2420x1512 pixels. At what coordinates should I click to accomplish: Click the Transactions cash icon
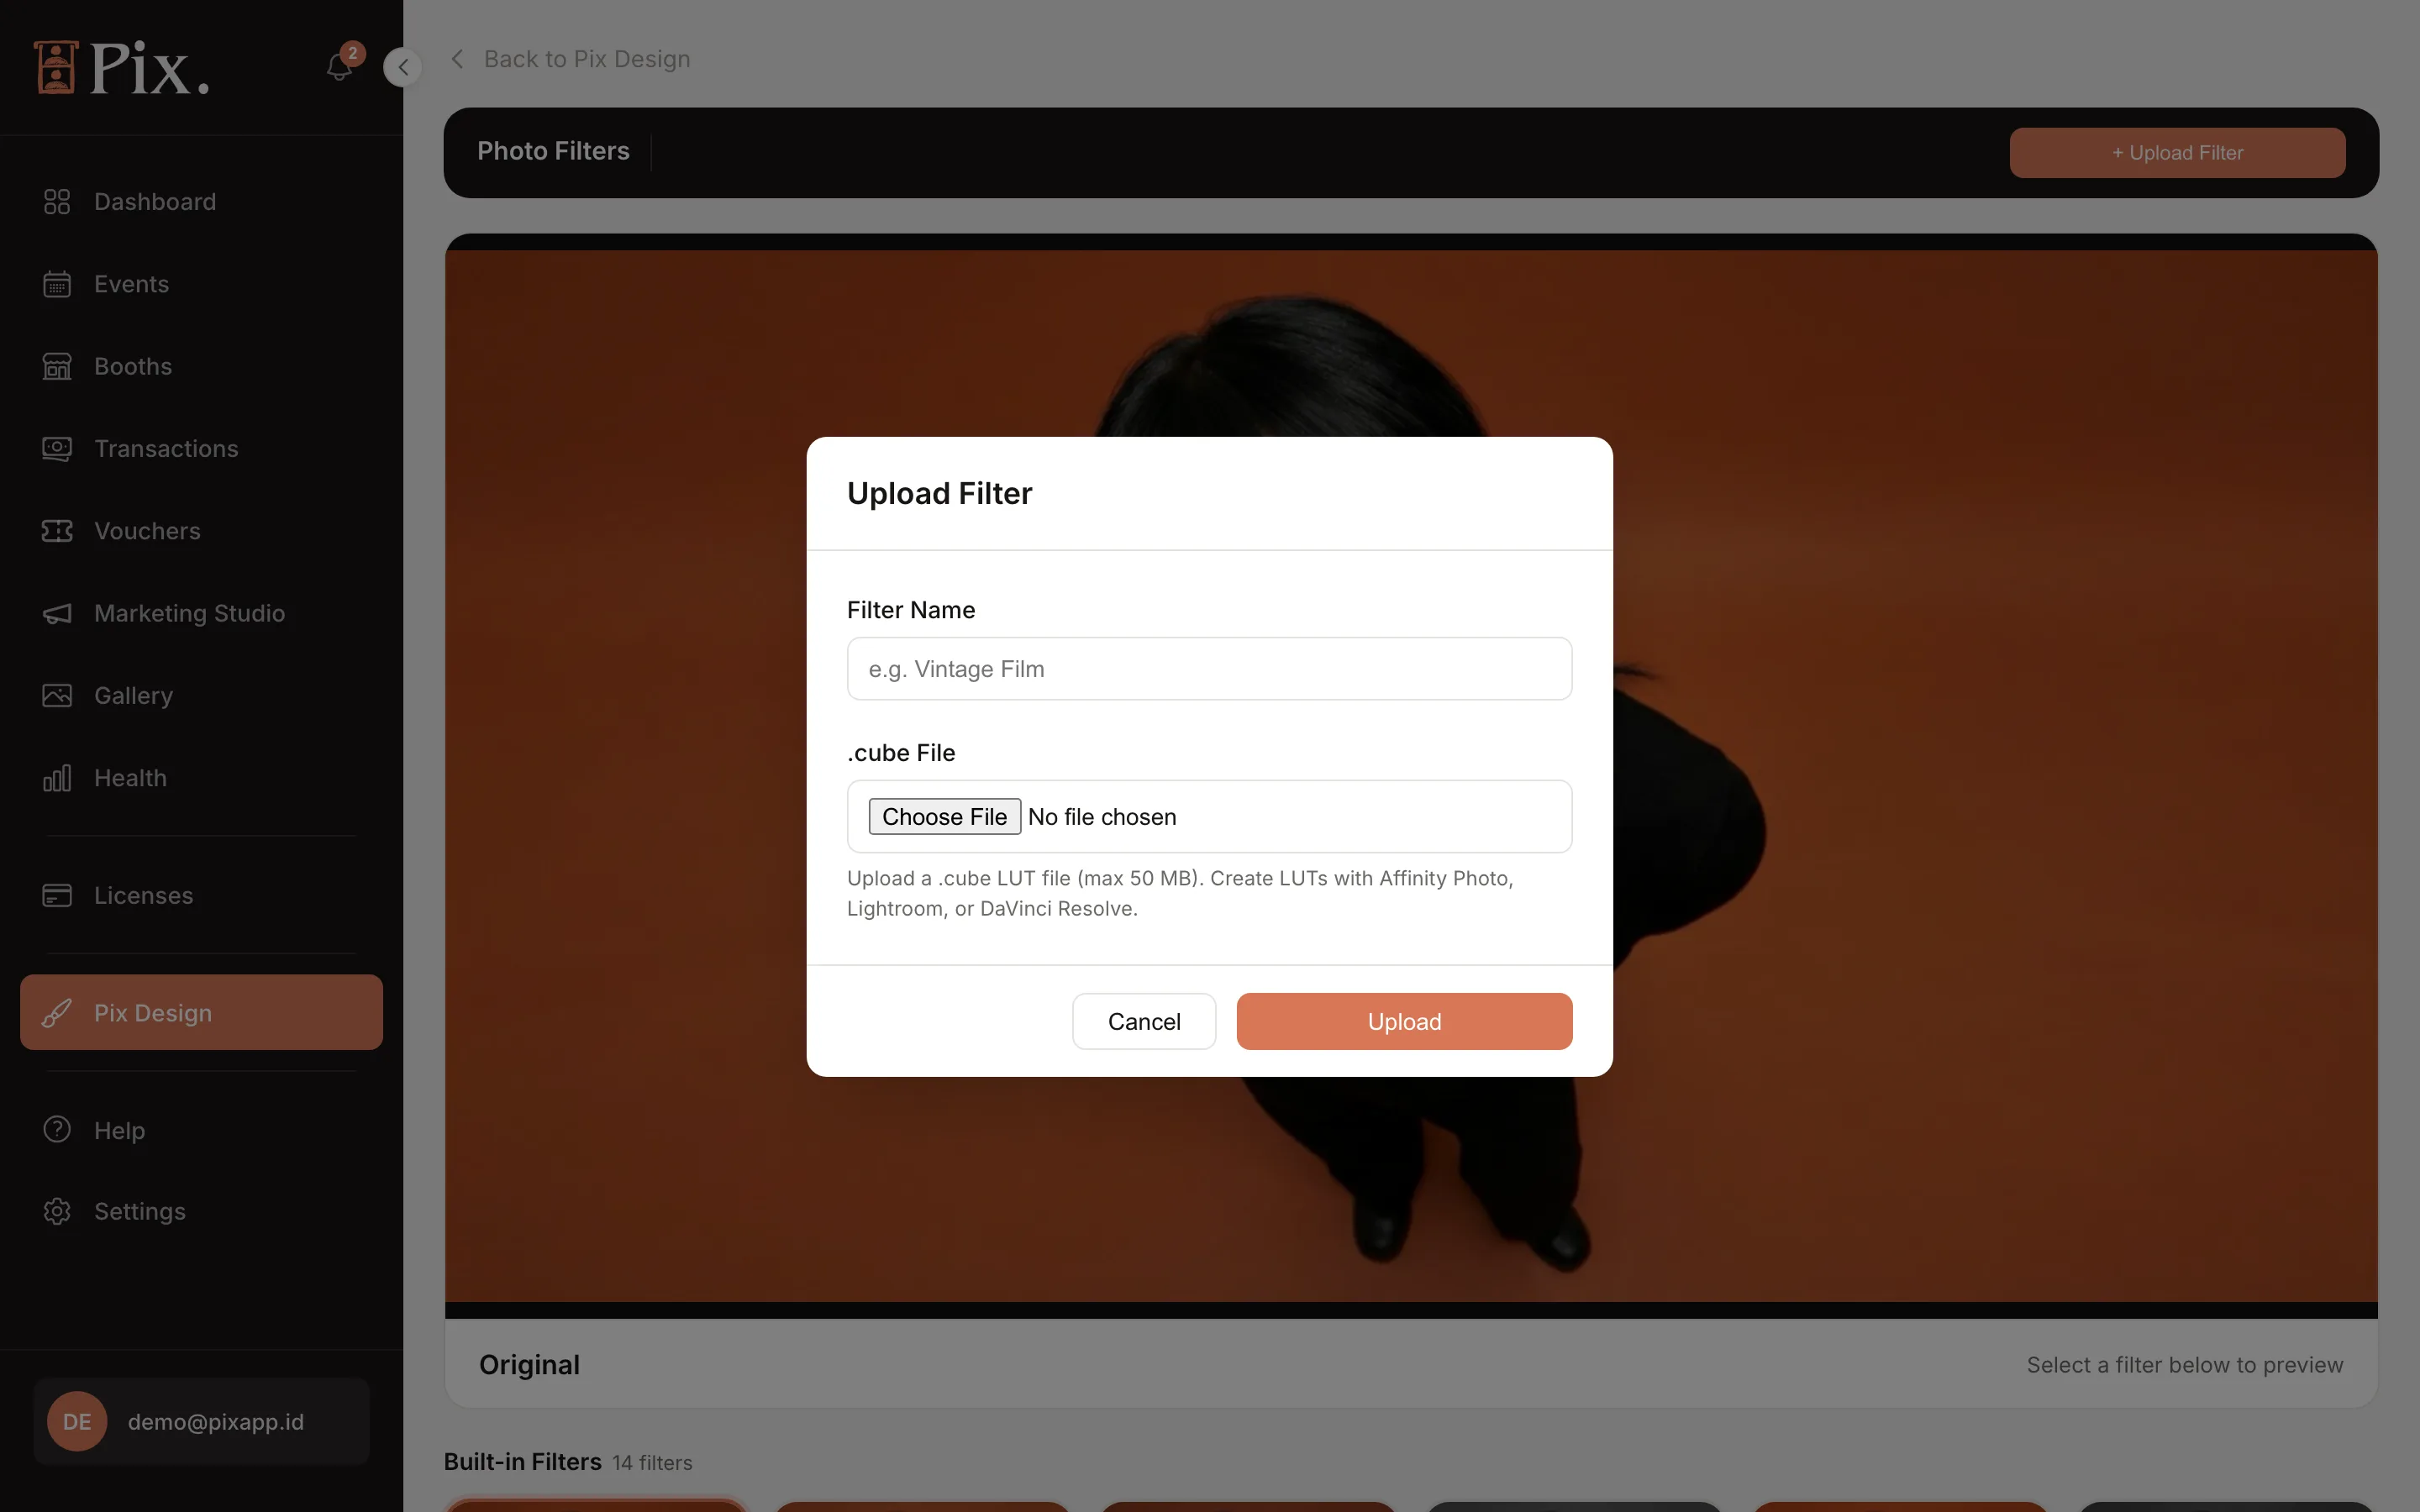point(57,448)
